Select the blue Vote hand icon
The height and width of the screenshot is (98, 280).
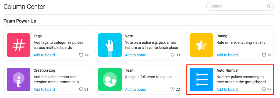tap(110, 45)
